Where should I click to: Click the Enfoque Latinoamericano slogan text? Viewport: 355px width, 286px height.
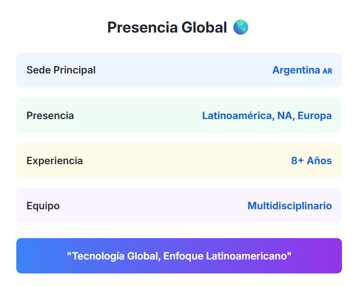click(x=227, y=256)
